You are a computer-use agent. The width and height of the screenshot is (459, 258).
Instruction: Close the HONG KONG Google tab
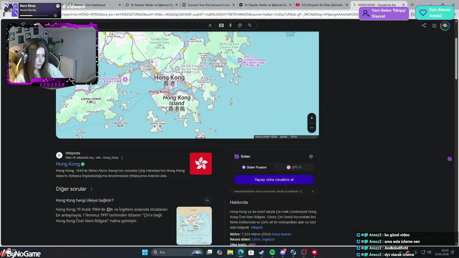(x=403, y=5)
